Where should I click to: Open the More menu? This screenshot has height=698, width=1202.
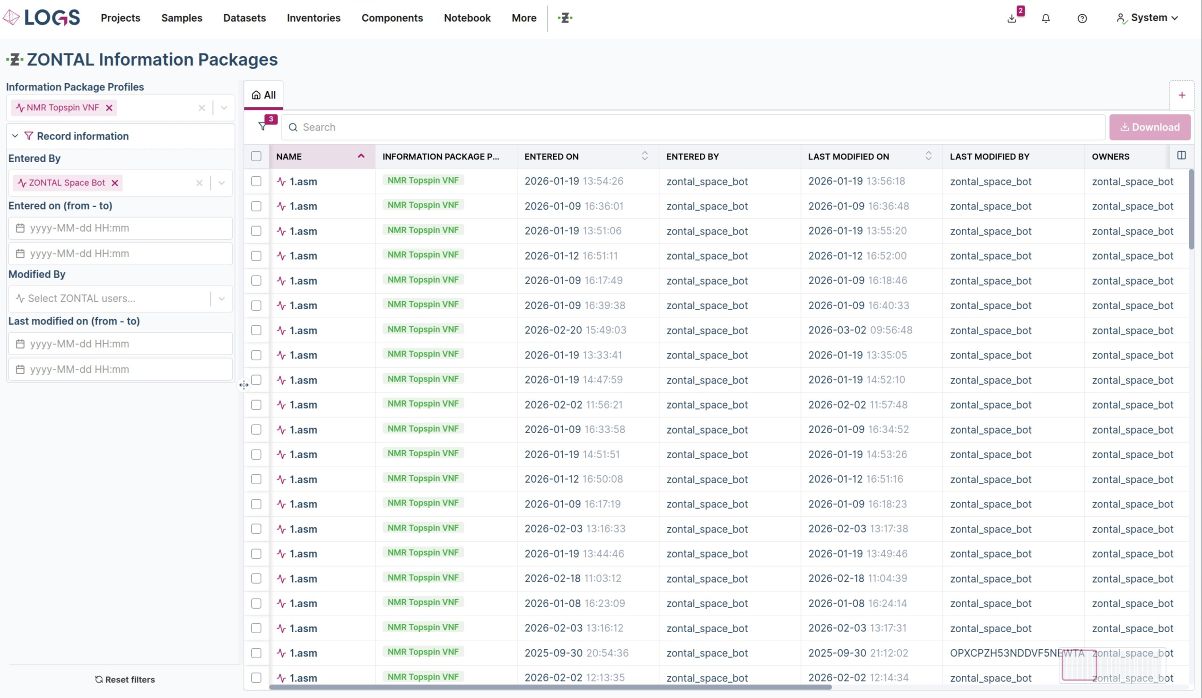coord(524,18)
